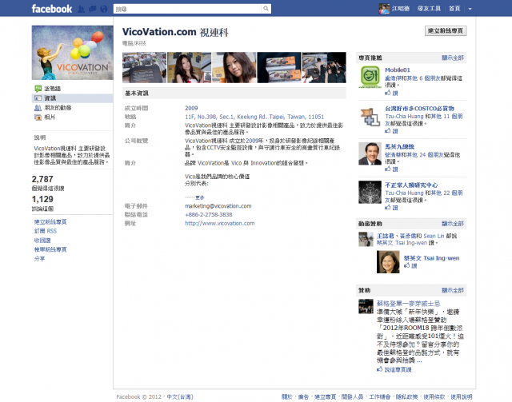Open star-pattern page thumbnail
The image size is (512, 402).
pos(370,192)
